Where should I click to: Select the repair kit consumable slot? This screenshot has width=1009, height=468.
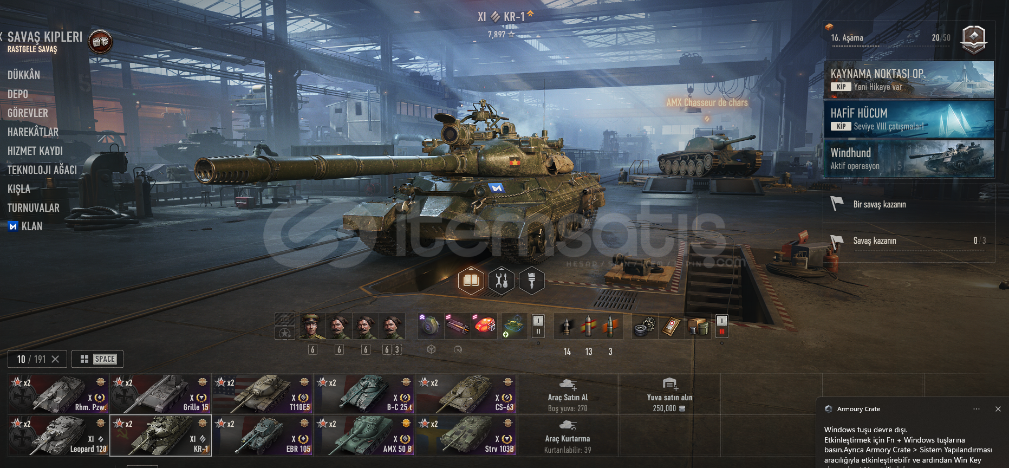645,326
